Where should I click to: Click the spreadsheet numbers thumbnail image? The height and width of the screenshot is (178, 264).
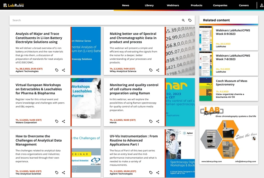(x=180, y=51)
